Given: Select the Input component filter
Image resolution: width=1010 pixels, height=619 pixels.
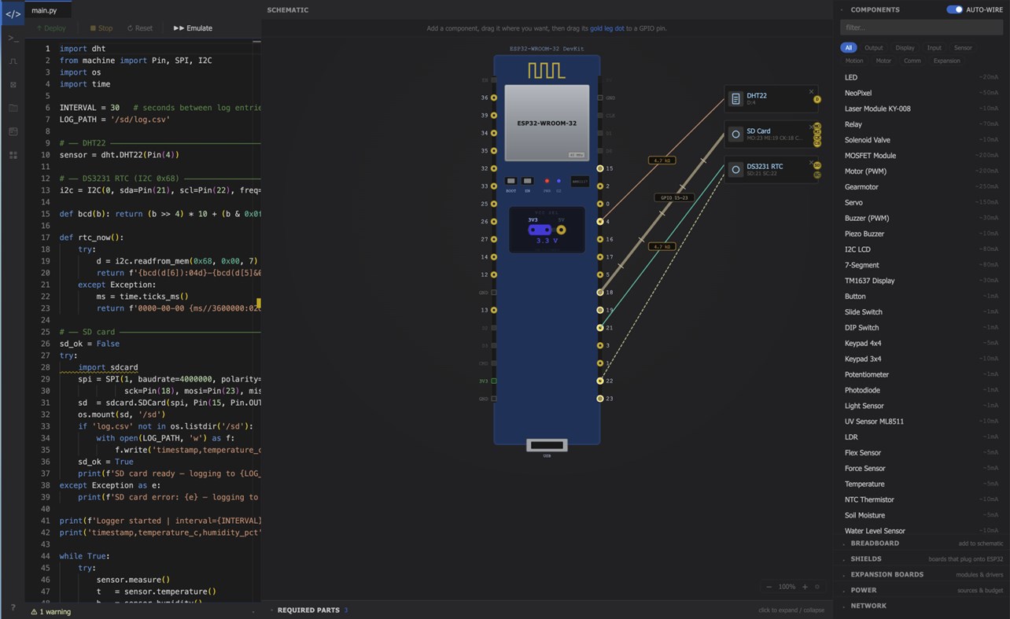Looking at the screenshot, I should 934,48.
